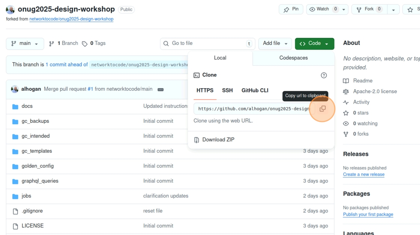Click the copy URL to clipboard icon

tap(322, 108)
